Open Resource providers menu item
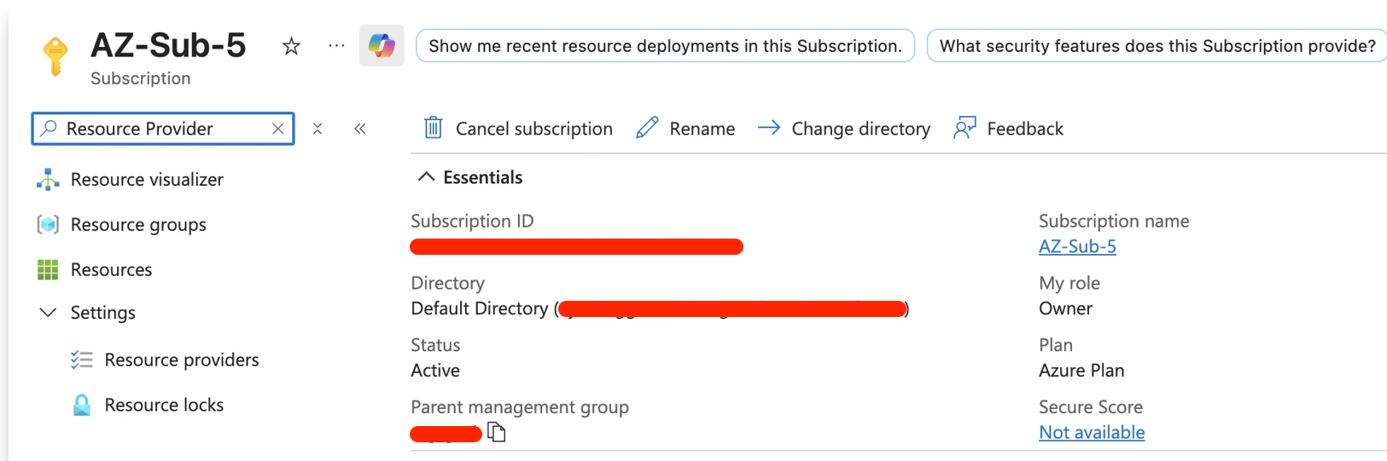Image resolution: width=1387 pixels, height=461 pixels. click(x=181, y=360)
